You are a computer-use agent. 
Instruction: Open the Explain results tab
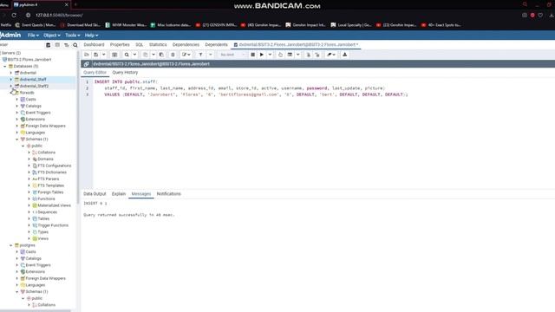(119, 194)
